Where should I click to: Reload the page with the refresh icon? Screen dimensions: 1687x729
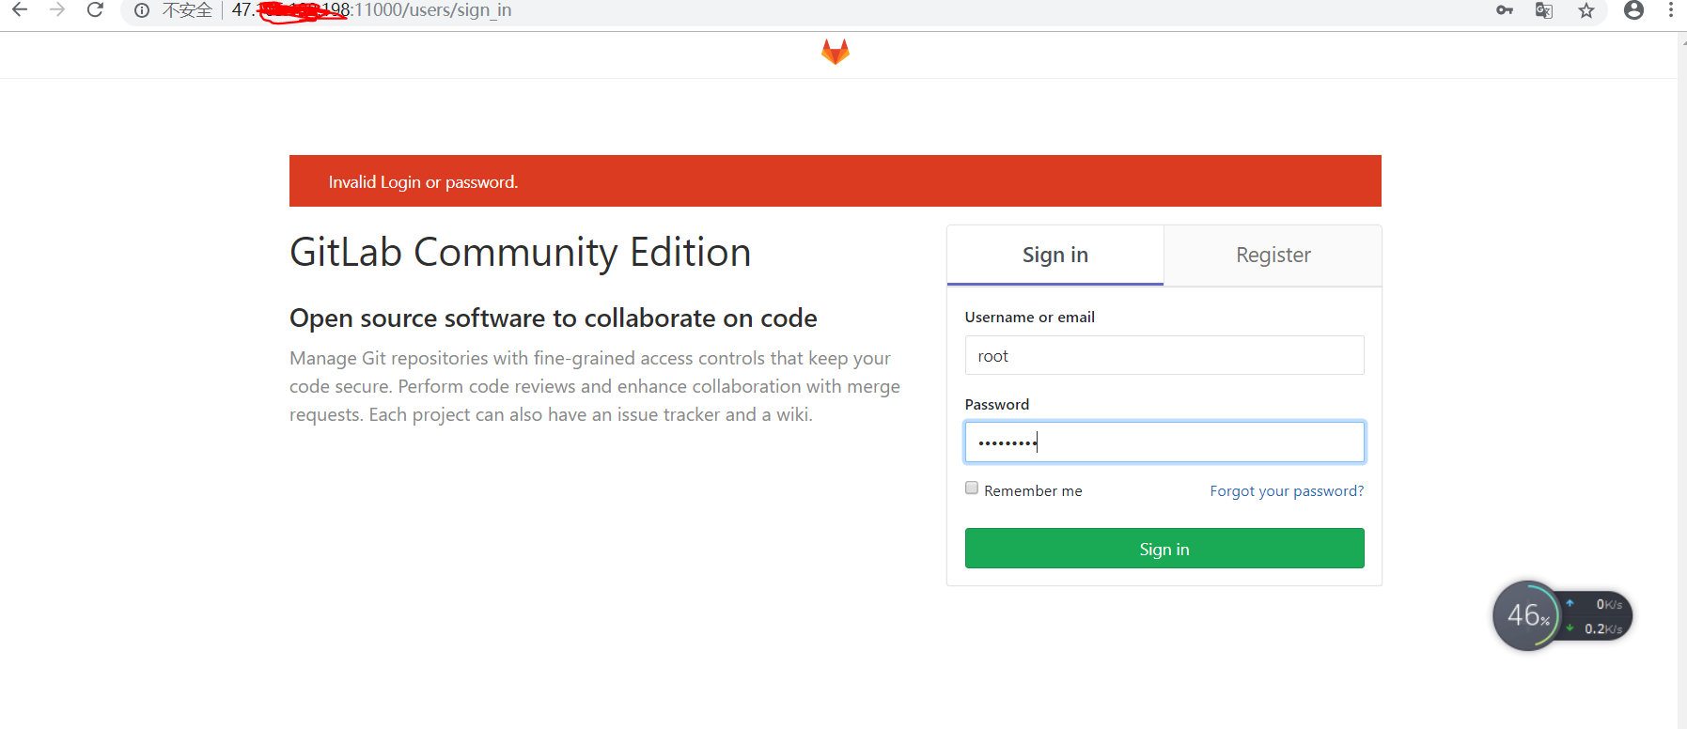(x=95, y=10)
